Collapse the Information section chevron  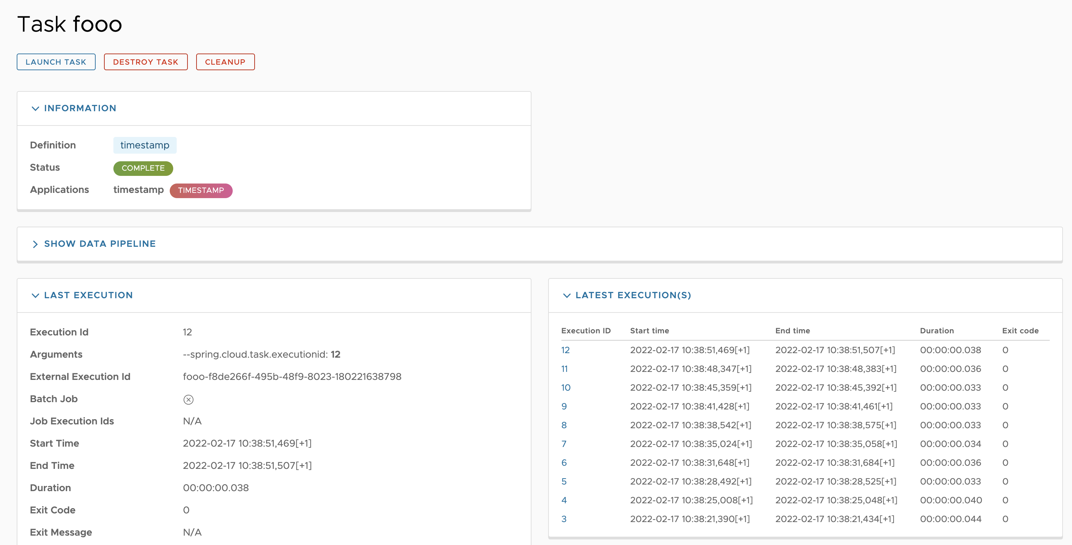(x=35, y=108)
